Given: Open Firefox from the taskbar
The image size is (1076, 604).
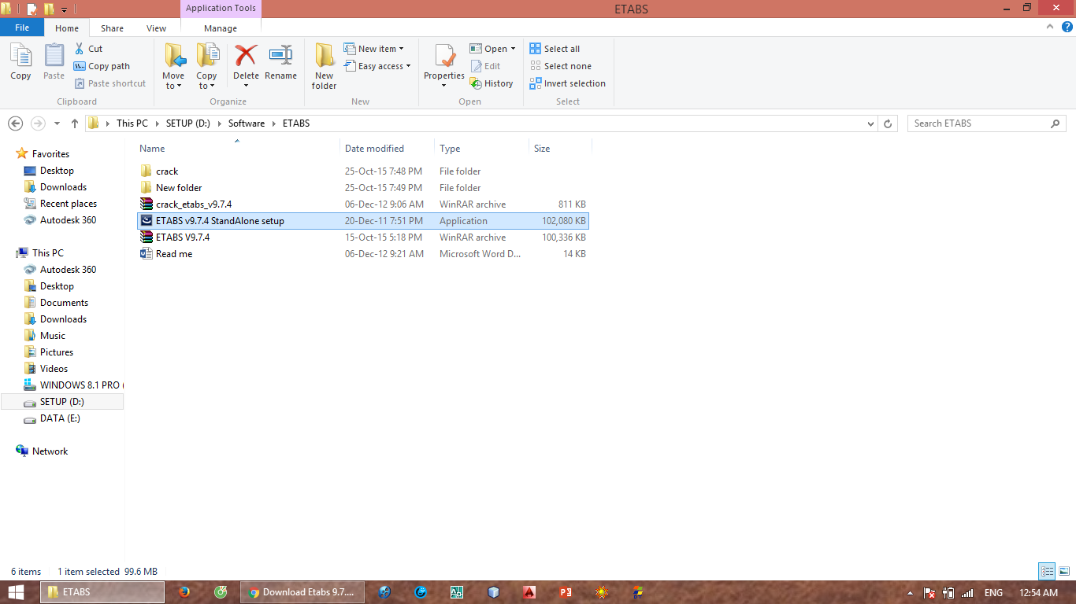Looking at the screenshot, I should [x=184, y=592].
